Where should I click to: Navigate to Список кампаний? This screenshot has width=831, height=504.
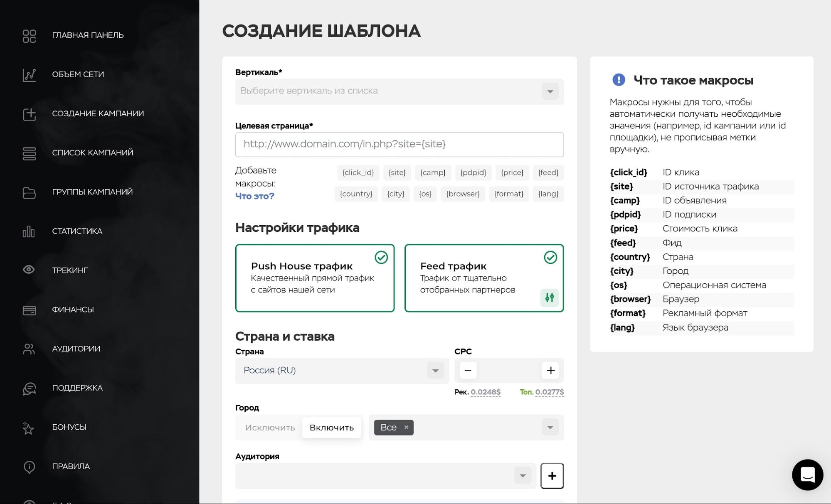click(x=93, y=153)
